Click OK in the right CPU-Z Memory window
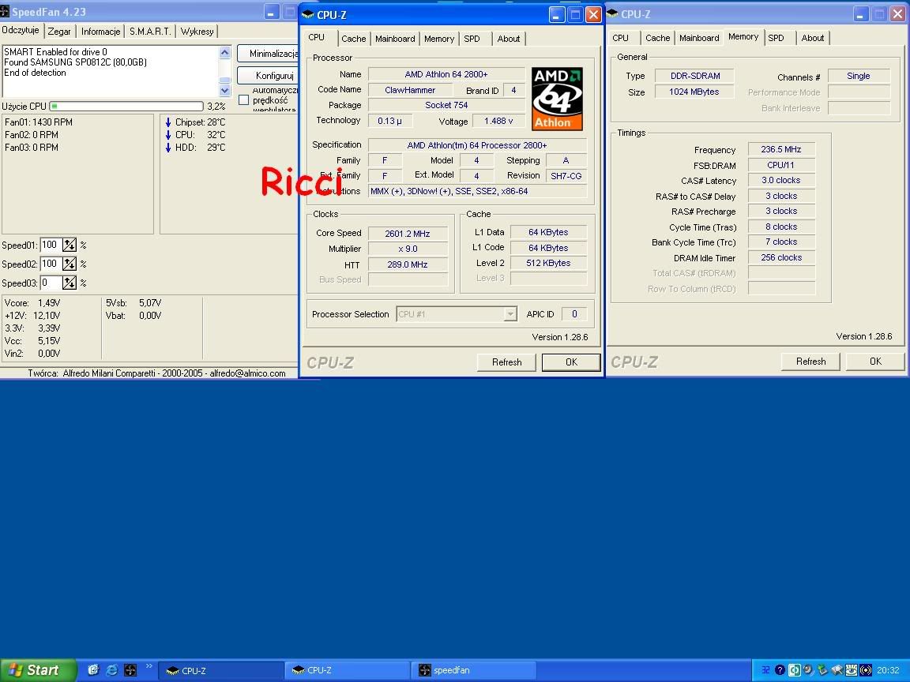The width and height of the screenshot is (910, 682). (x=875, y=362)
